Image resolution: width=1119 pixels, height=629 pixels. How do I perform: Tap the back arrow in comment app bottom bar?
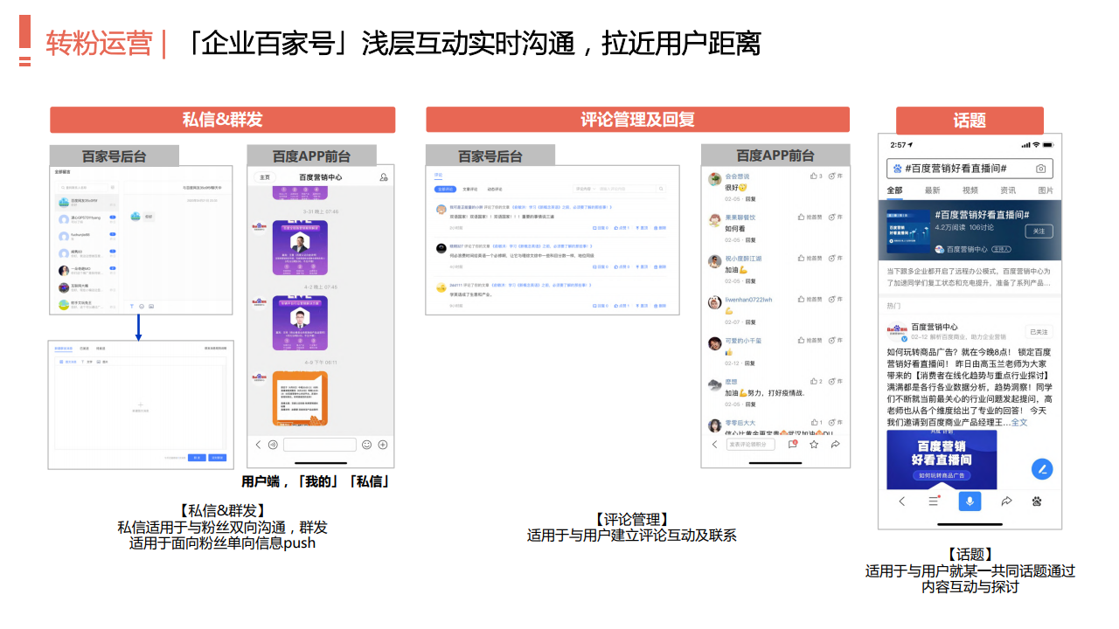[x=714, y=445]
